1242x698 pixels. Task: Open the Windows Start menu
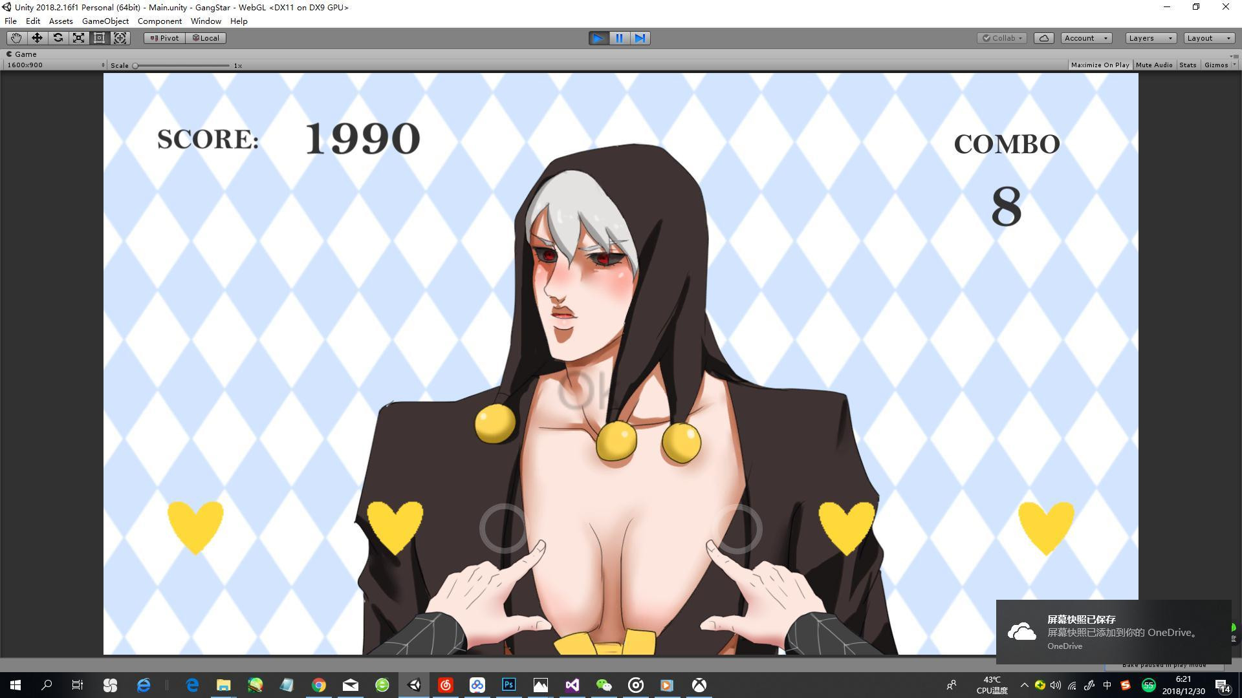point(16,685)
